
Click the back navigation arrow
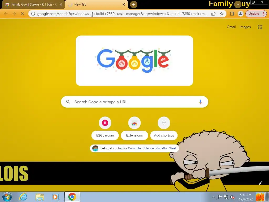(6, 14)
